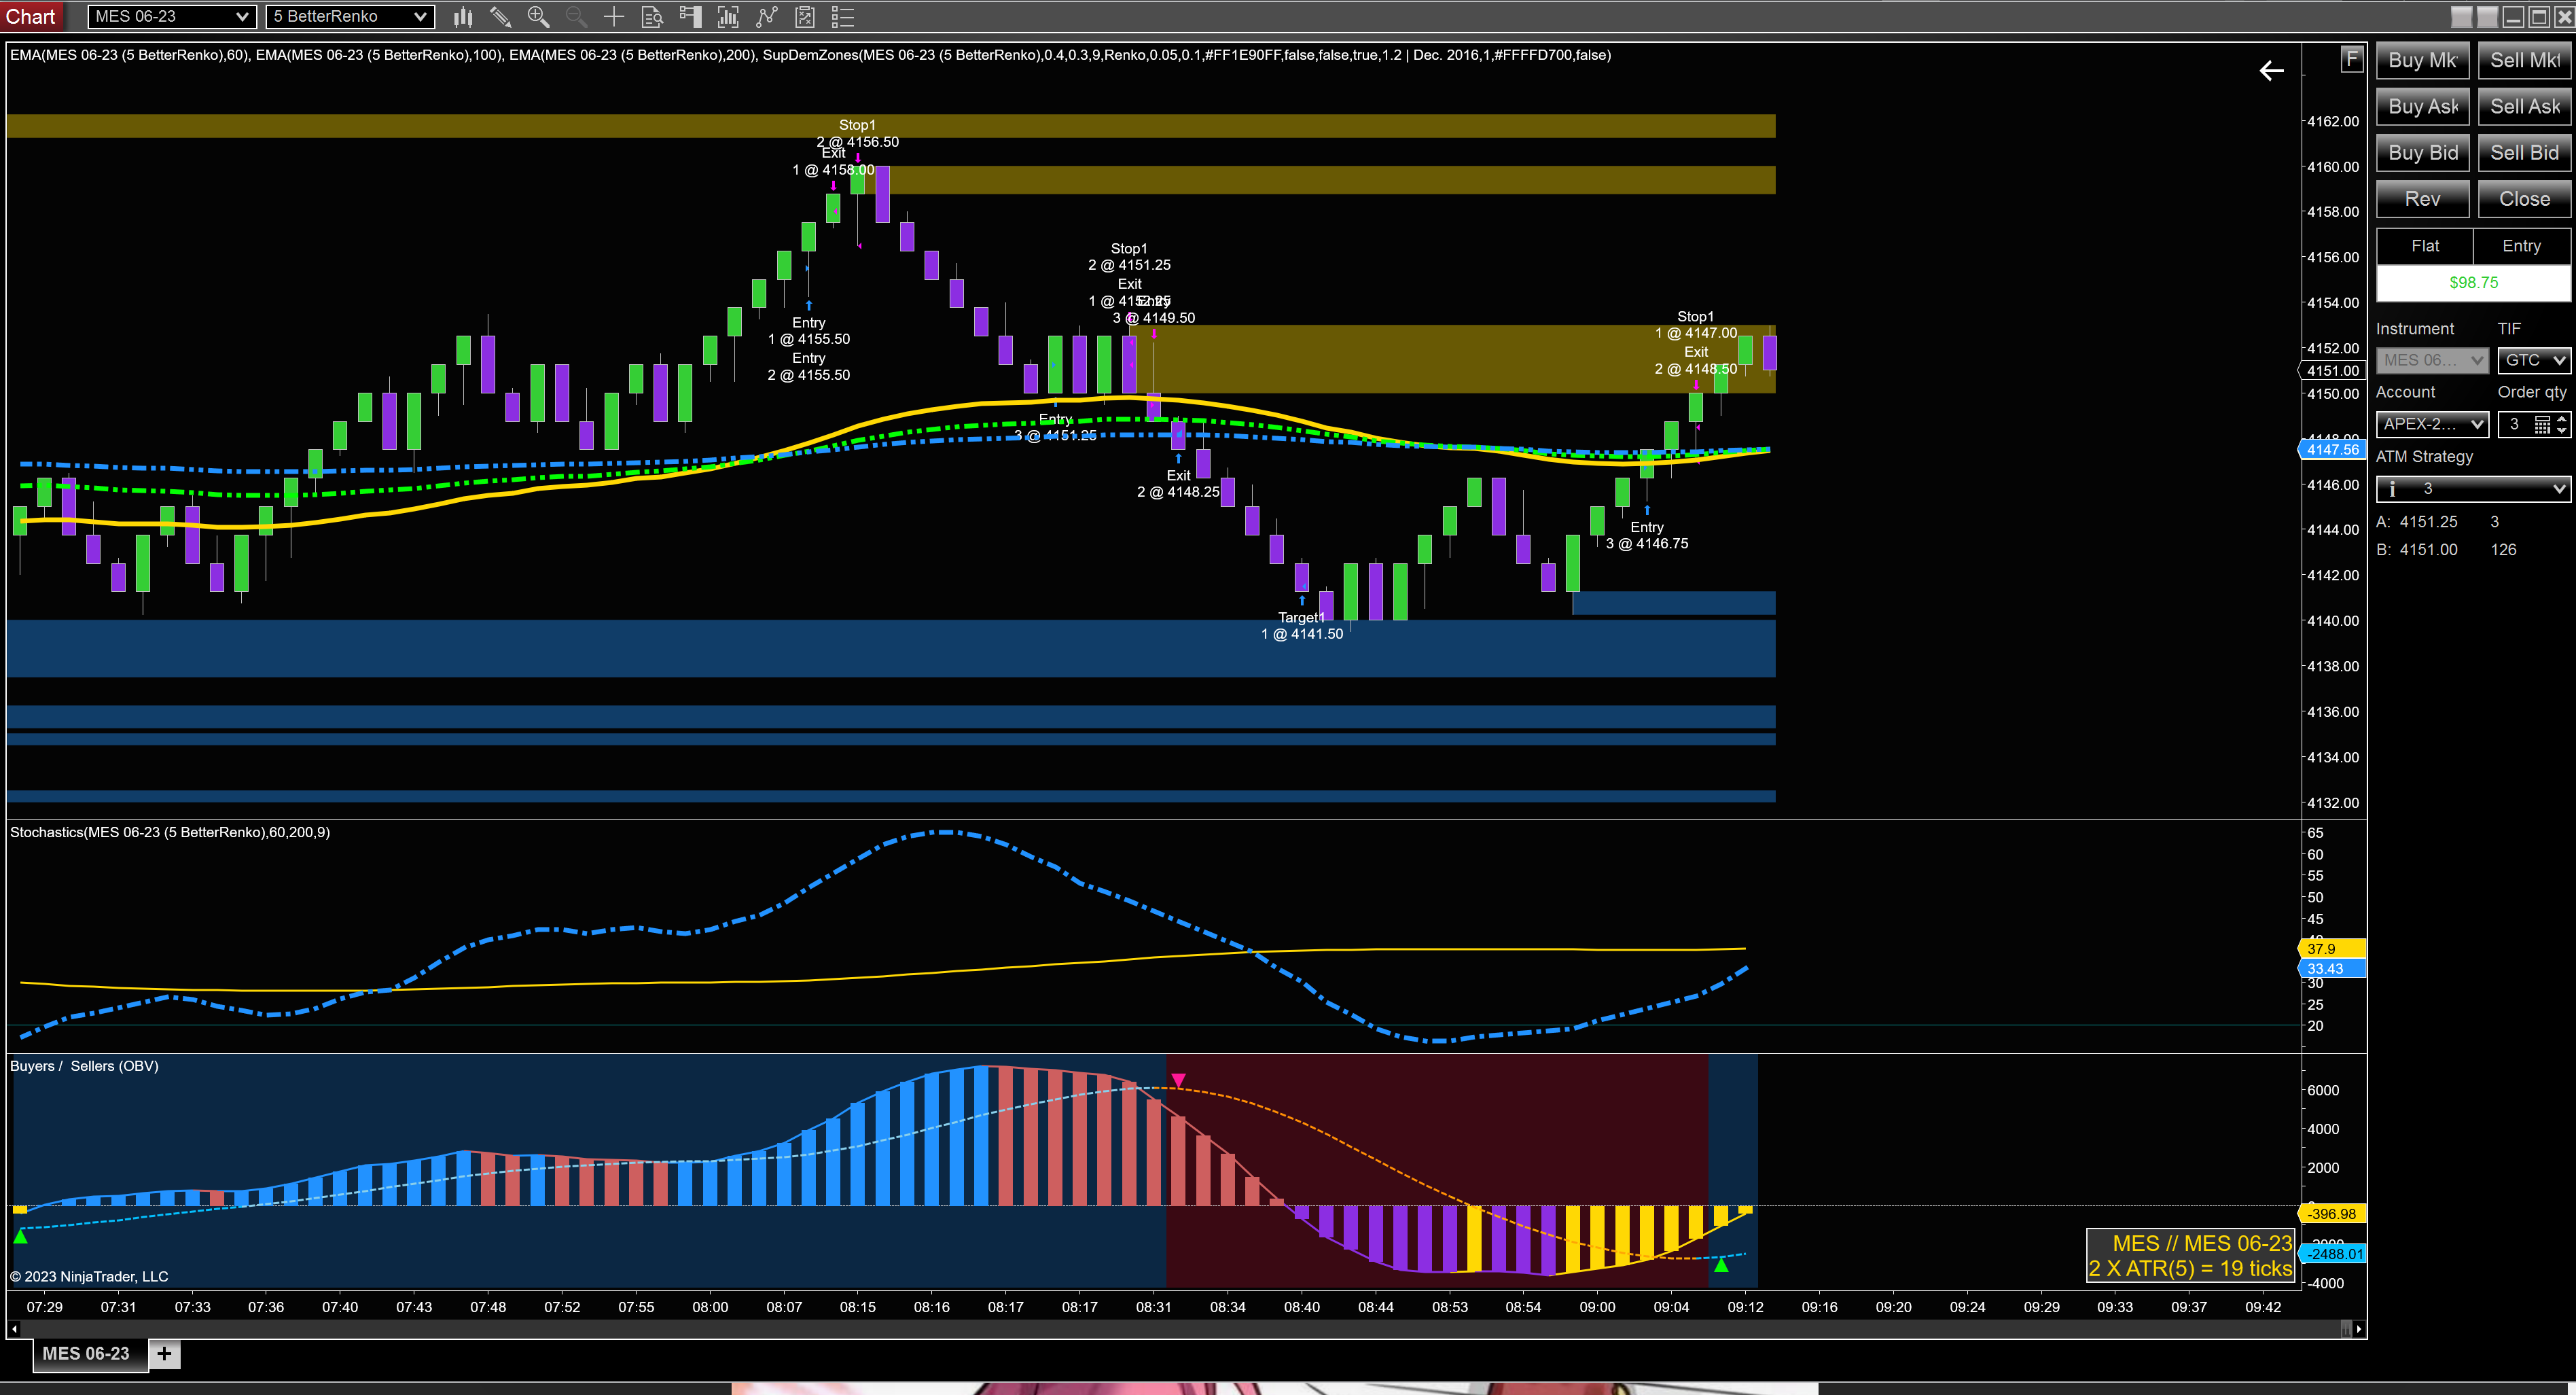Adjust the Order qty stepper arrows
This screenshot has height=1395, width=2576.
[x=2561, y=424]
